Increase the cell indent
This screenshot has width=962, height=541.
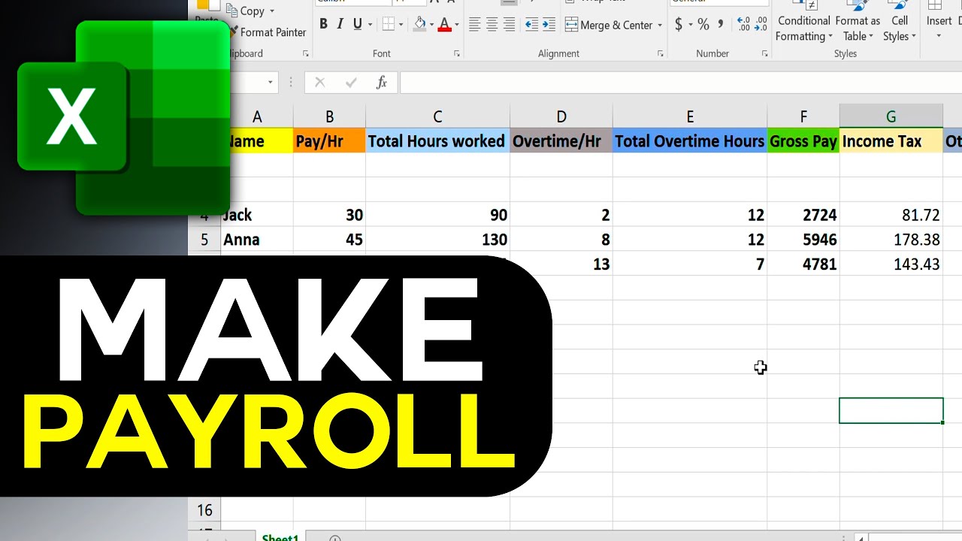(x=549, y=25)
